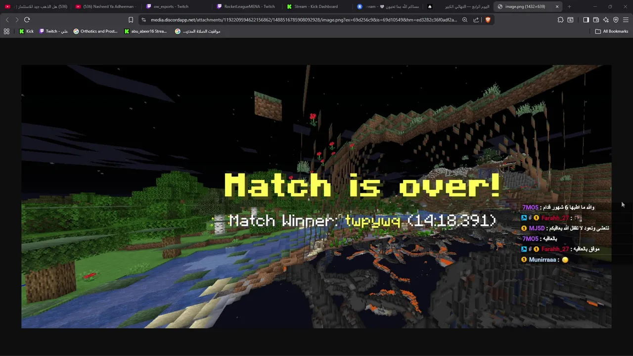This screenshot has height=356, width=633.
Task: Open site information next to the discordapp URL
Action: (x=143, y=20)
